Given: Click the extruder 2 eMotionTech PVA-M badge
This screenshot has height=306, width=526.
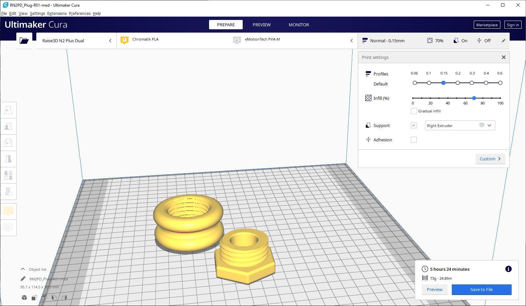Looking at the screenshot, I should point(237,40).
